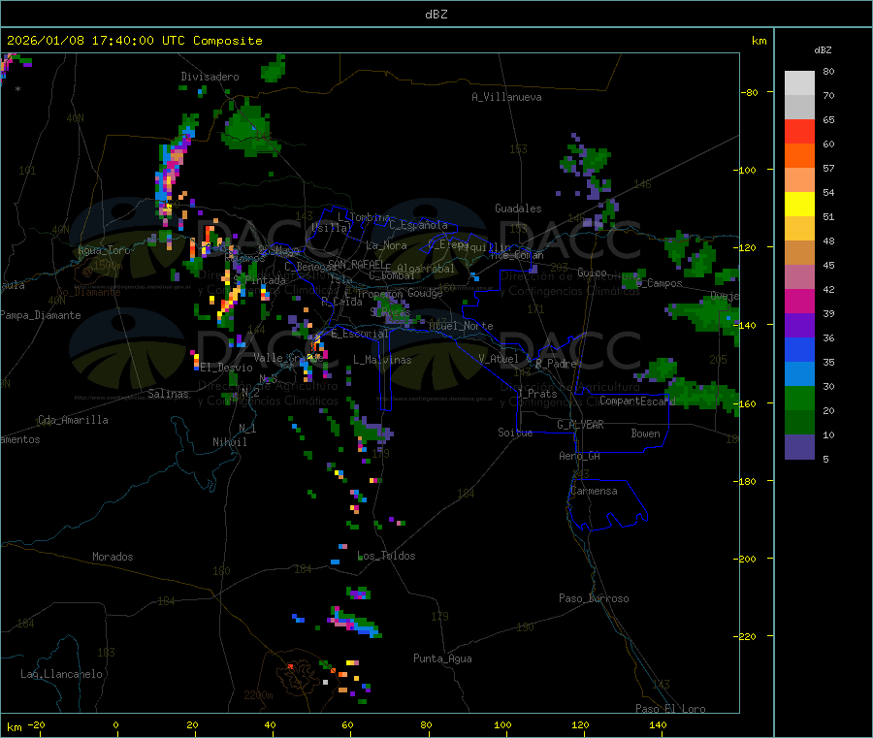873x738 pixels.
Task: Select the Pampa_Diamante label
Action: point(41,315)
